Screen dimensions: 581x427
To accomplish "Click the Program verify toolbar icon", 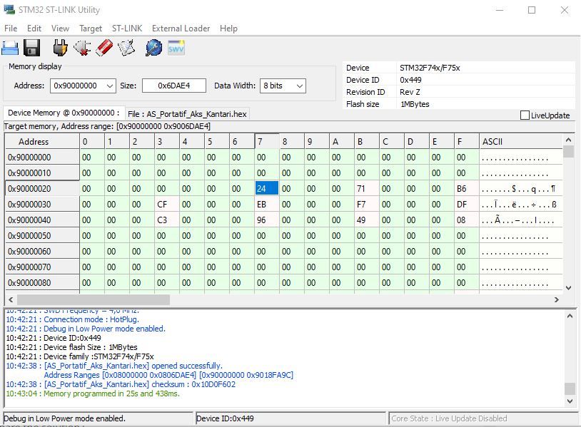I will coord(126,48).
